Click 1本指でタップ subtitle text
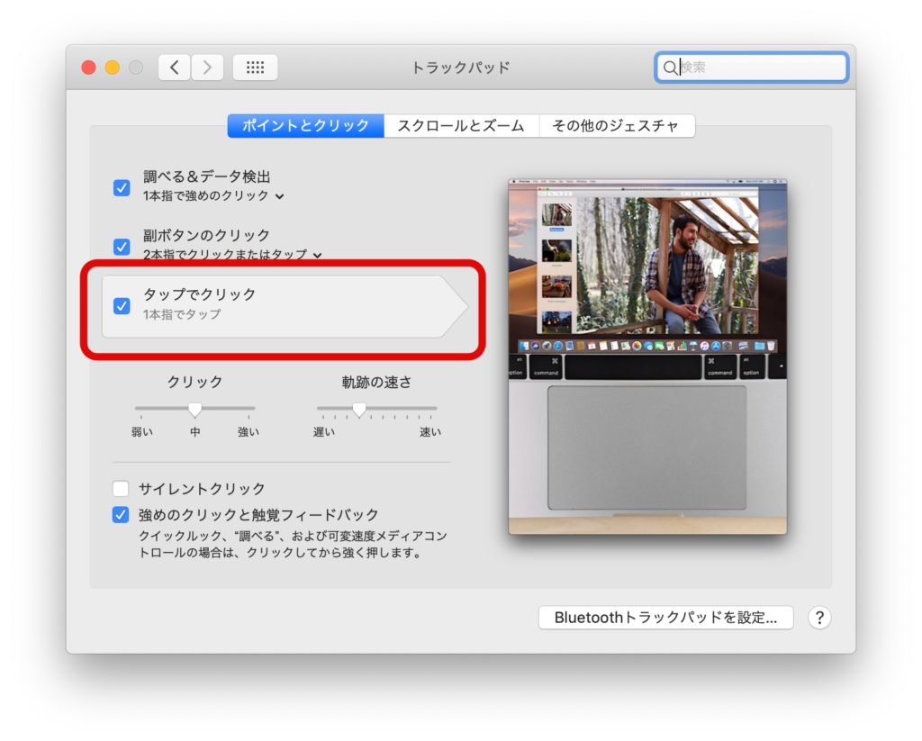The height and width of the screenshot is (741, 922). click(182, 314)
